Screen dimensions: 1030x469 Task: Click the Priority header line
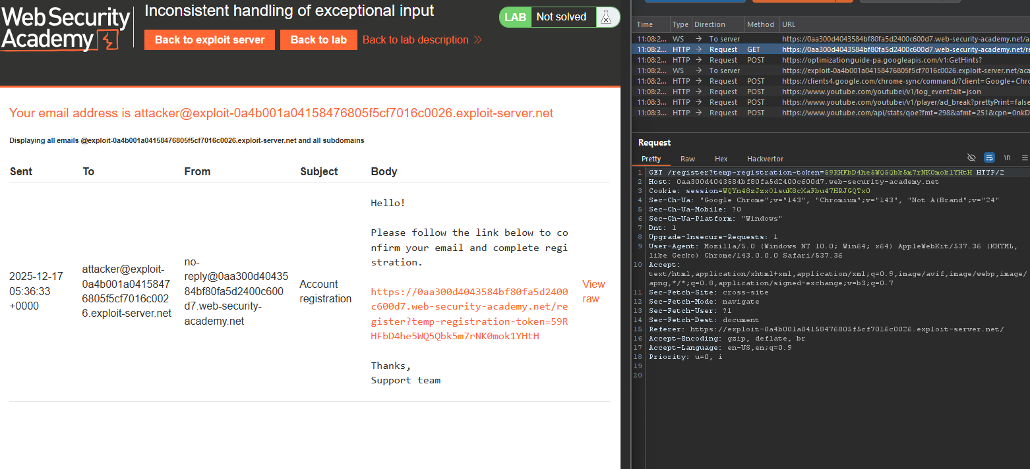pyautogui.click(x=686, y=356)
